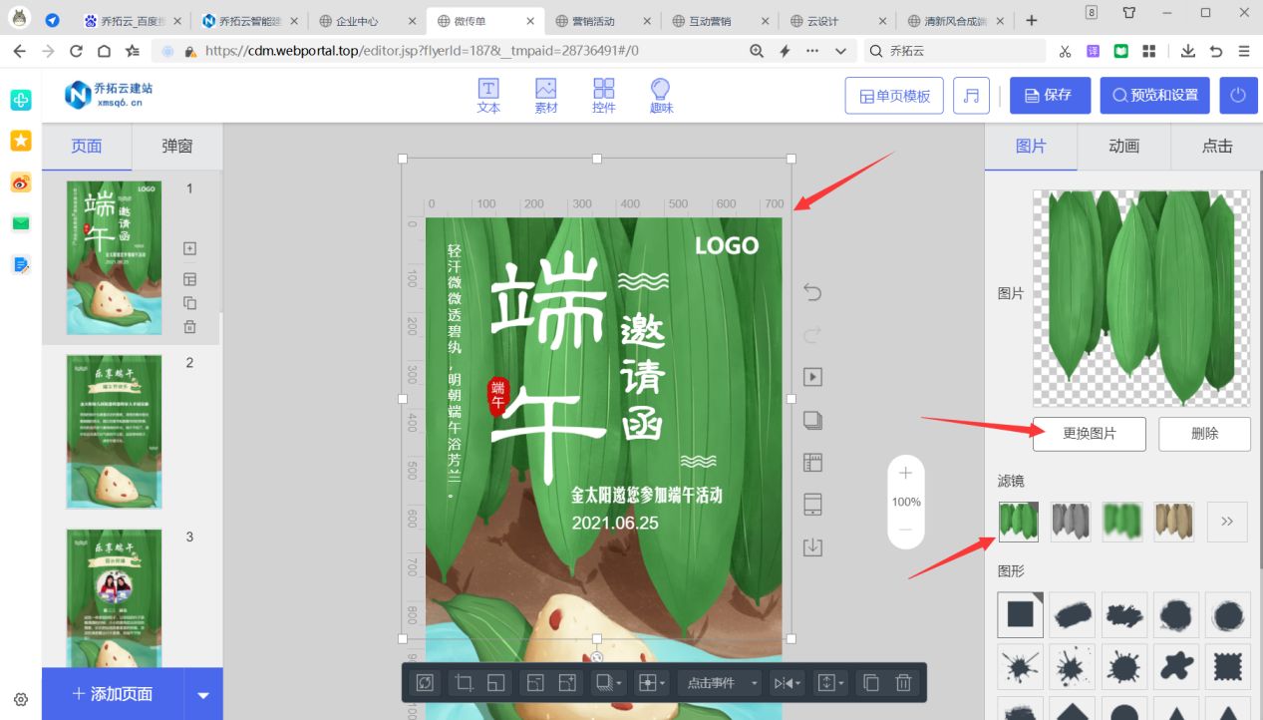Expand more filters with the >> button
Screen dimensions: 1263x720
tap(1226, 522)
